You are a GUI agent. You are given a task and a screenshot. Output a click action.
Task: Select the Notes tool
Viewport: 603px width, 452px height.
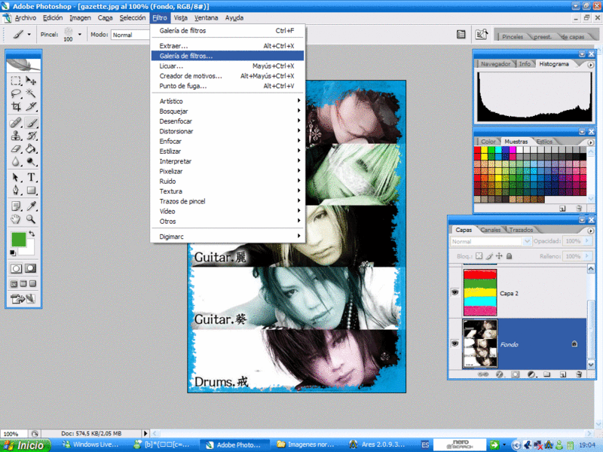click(x=16, y=206)
